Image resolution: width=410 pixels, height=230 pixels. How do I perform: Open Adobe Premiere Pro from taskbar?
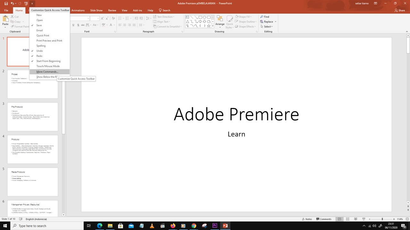pos(215,226)
